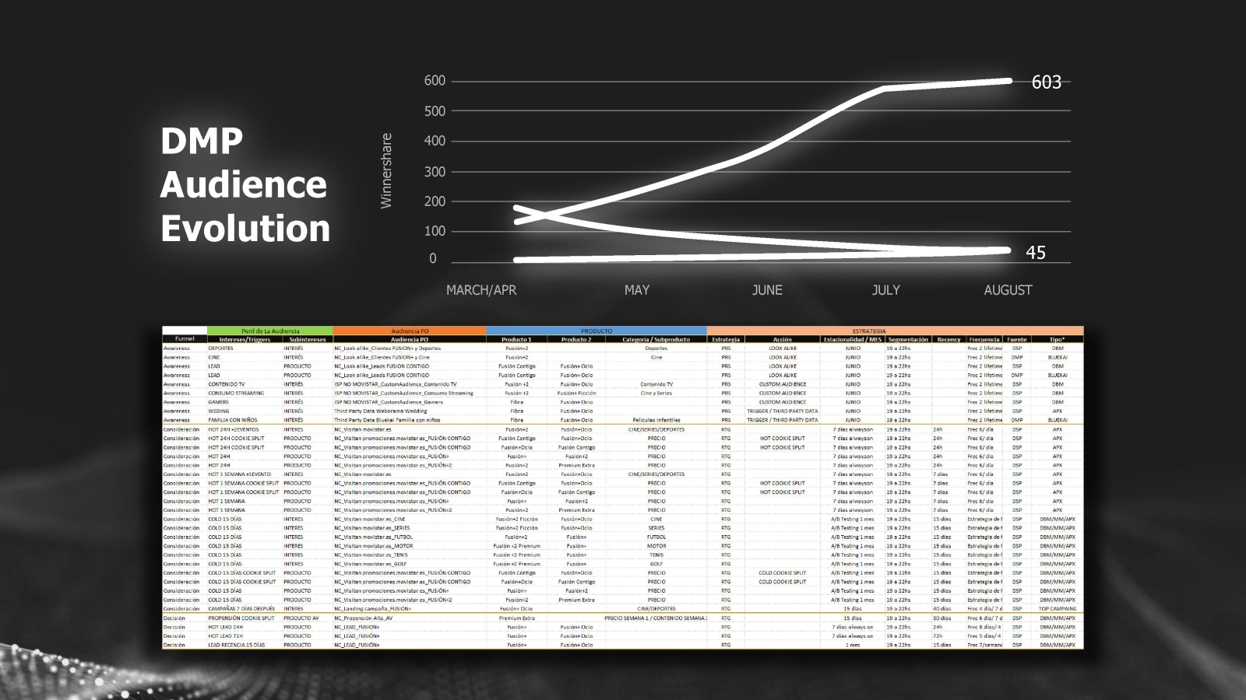The image size is (1246, 700).
Task: Click the 'Cine y Series' category cell
Action: coord(656,394)
